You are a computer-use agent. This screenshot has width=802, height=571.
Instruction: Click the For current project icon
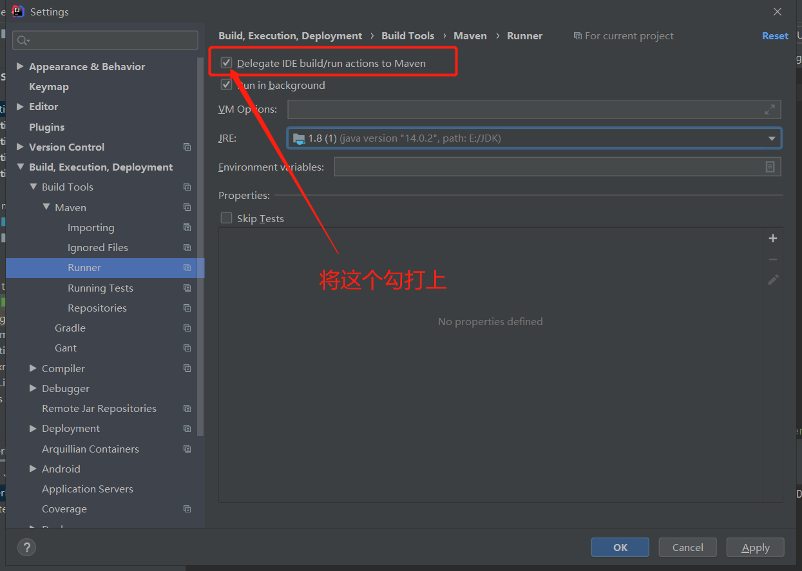tap(578, 35)
